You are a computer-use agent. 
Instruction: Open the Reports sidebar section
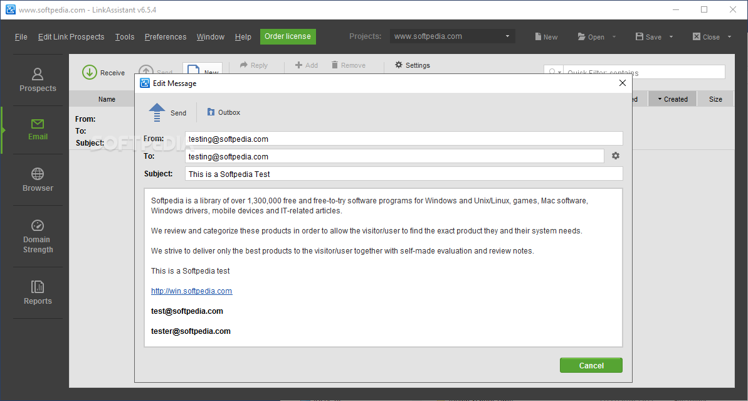(x=38, y=292)
